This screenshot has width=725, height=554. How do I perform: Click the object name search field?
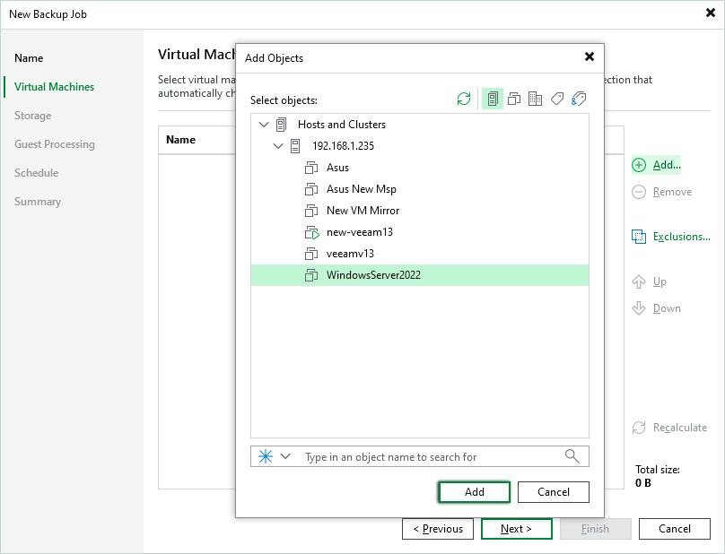pos(431,456)
